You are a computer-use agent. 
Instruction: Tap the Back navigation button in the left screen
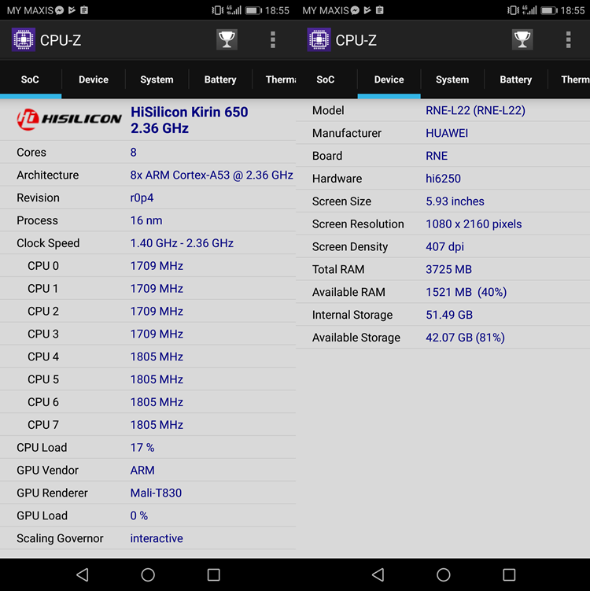pos(83,574)
